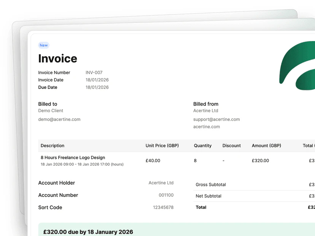Screen dimensions: 315x236
Task: Select the Quantity column header
Action: click(x=203, y=146)
